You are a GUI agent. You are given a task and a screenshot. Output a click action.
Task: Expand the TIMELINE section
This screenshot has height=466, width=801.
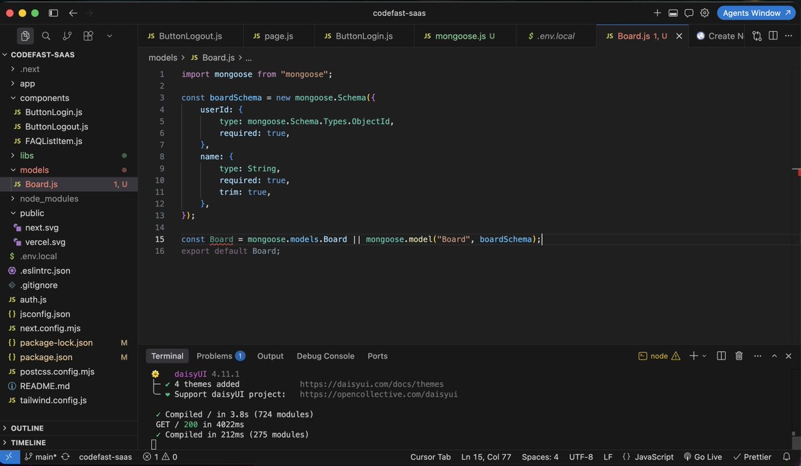69,443
